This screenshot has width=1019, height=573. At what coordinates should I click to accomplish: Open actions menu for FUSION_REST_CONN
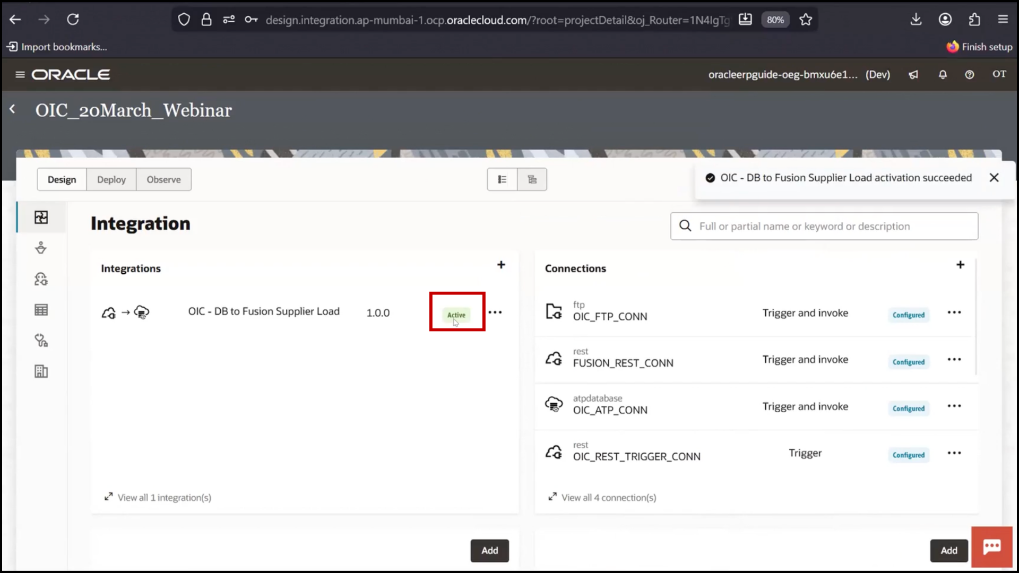click(954, 359)
